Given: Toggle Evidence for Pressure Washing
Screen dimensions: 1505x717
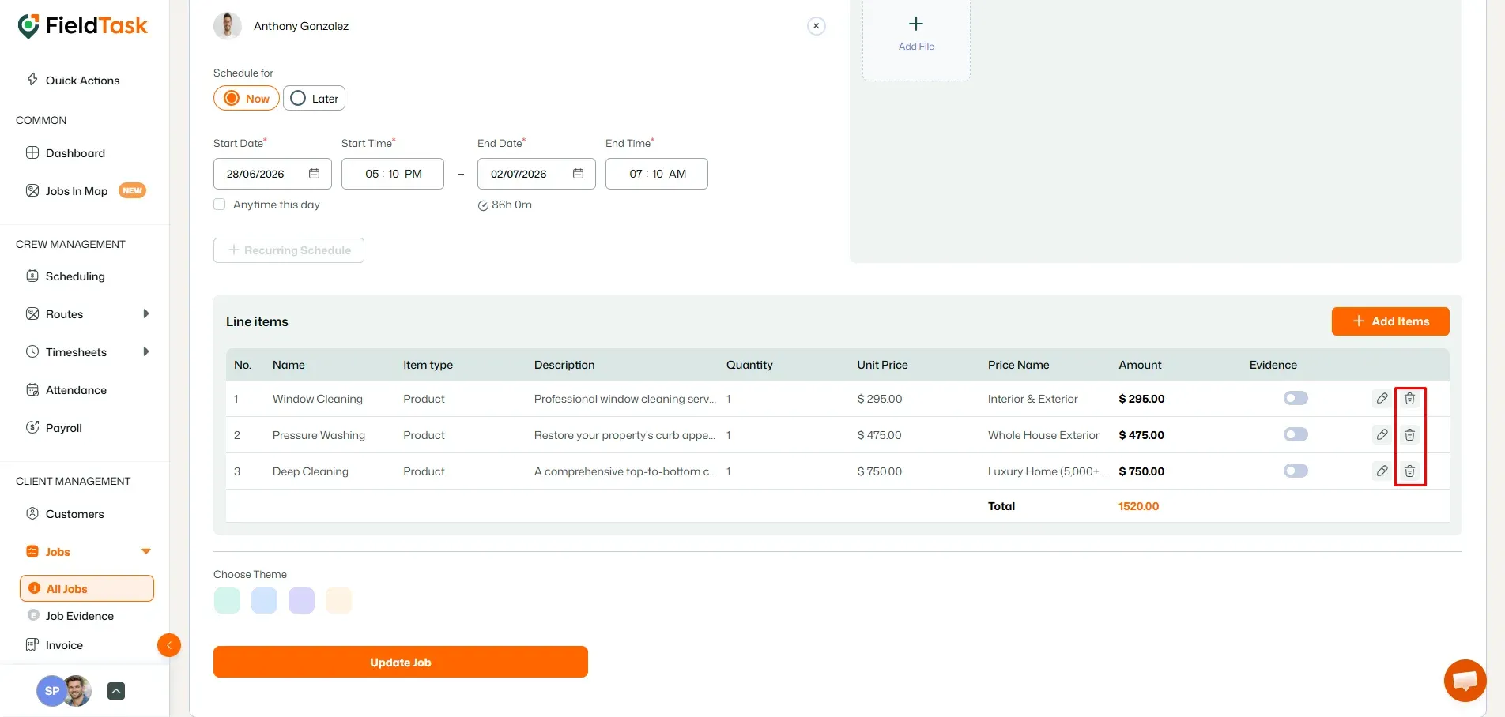Looking at the screenshot, I should click(x=1296, y=434).
